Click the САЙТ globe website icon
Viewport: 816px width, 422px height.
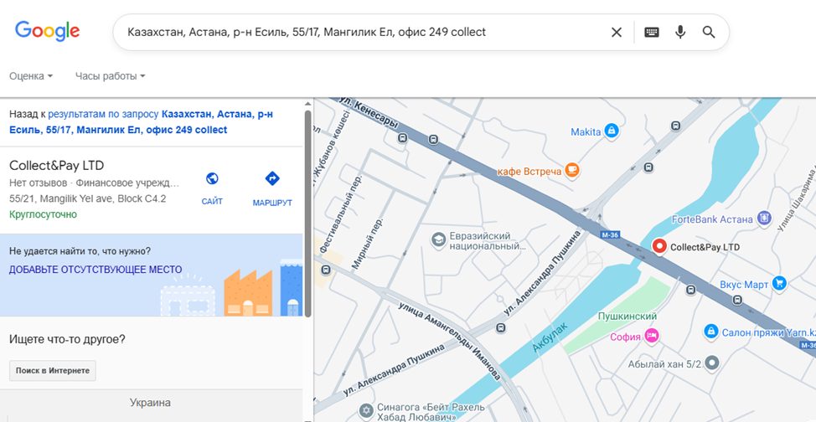tap(212, 178)
